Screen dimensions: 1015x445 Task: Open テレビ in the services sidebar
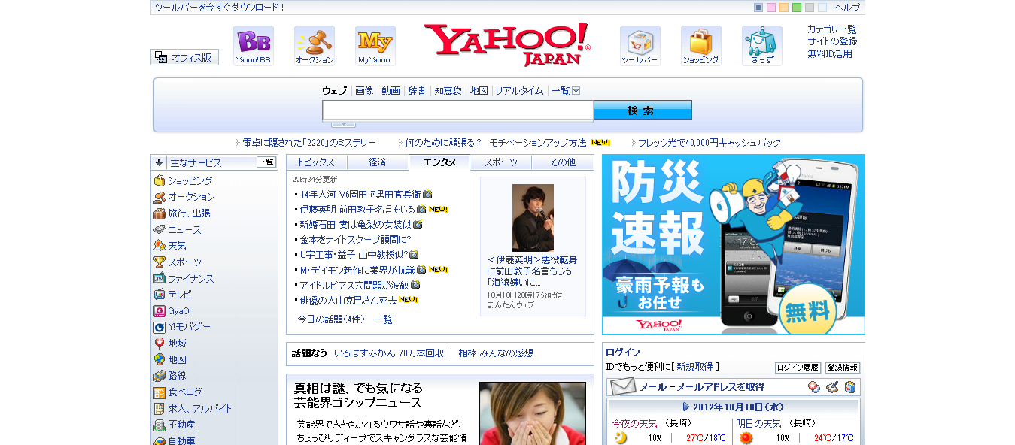(x=179, y=295)
